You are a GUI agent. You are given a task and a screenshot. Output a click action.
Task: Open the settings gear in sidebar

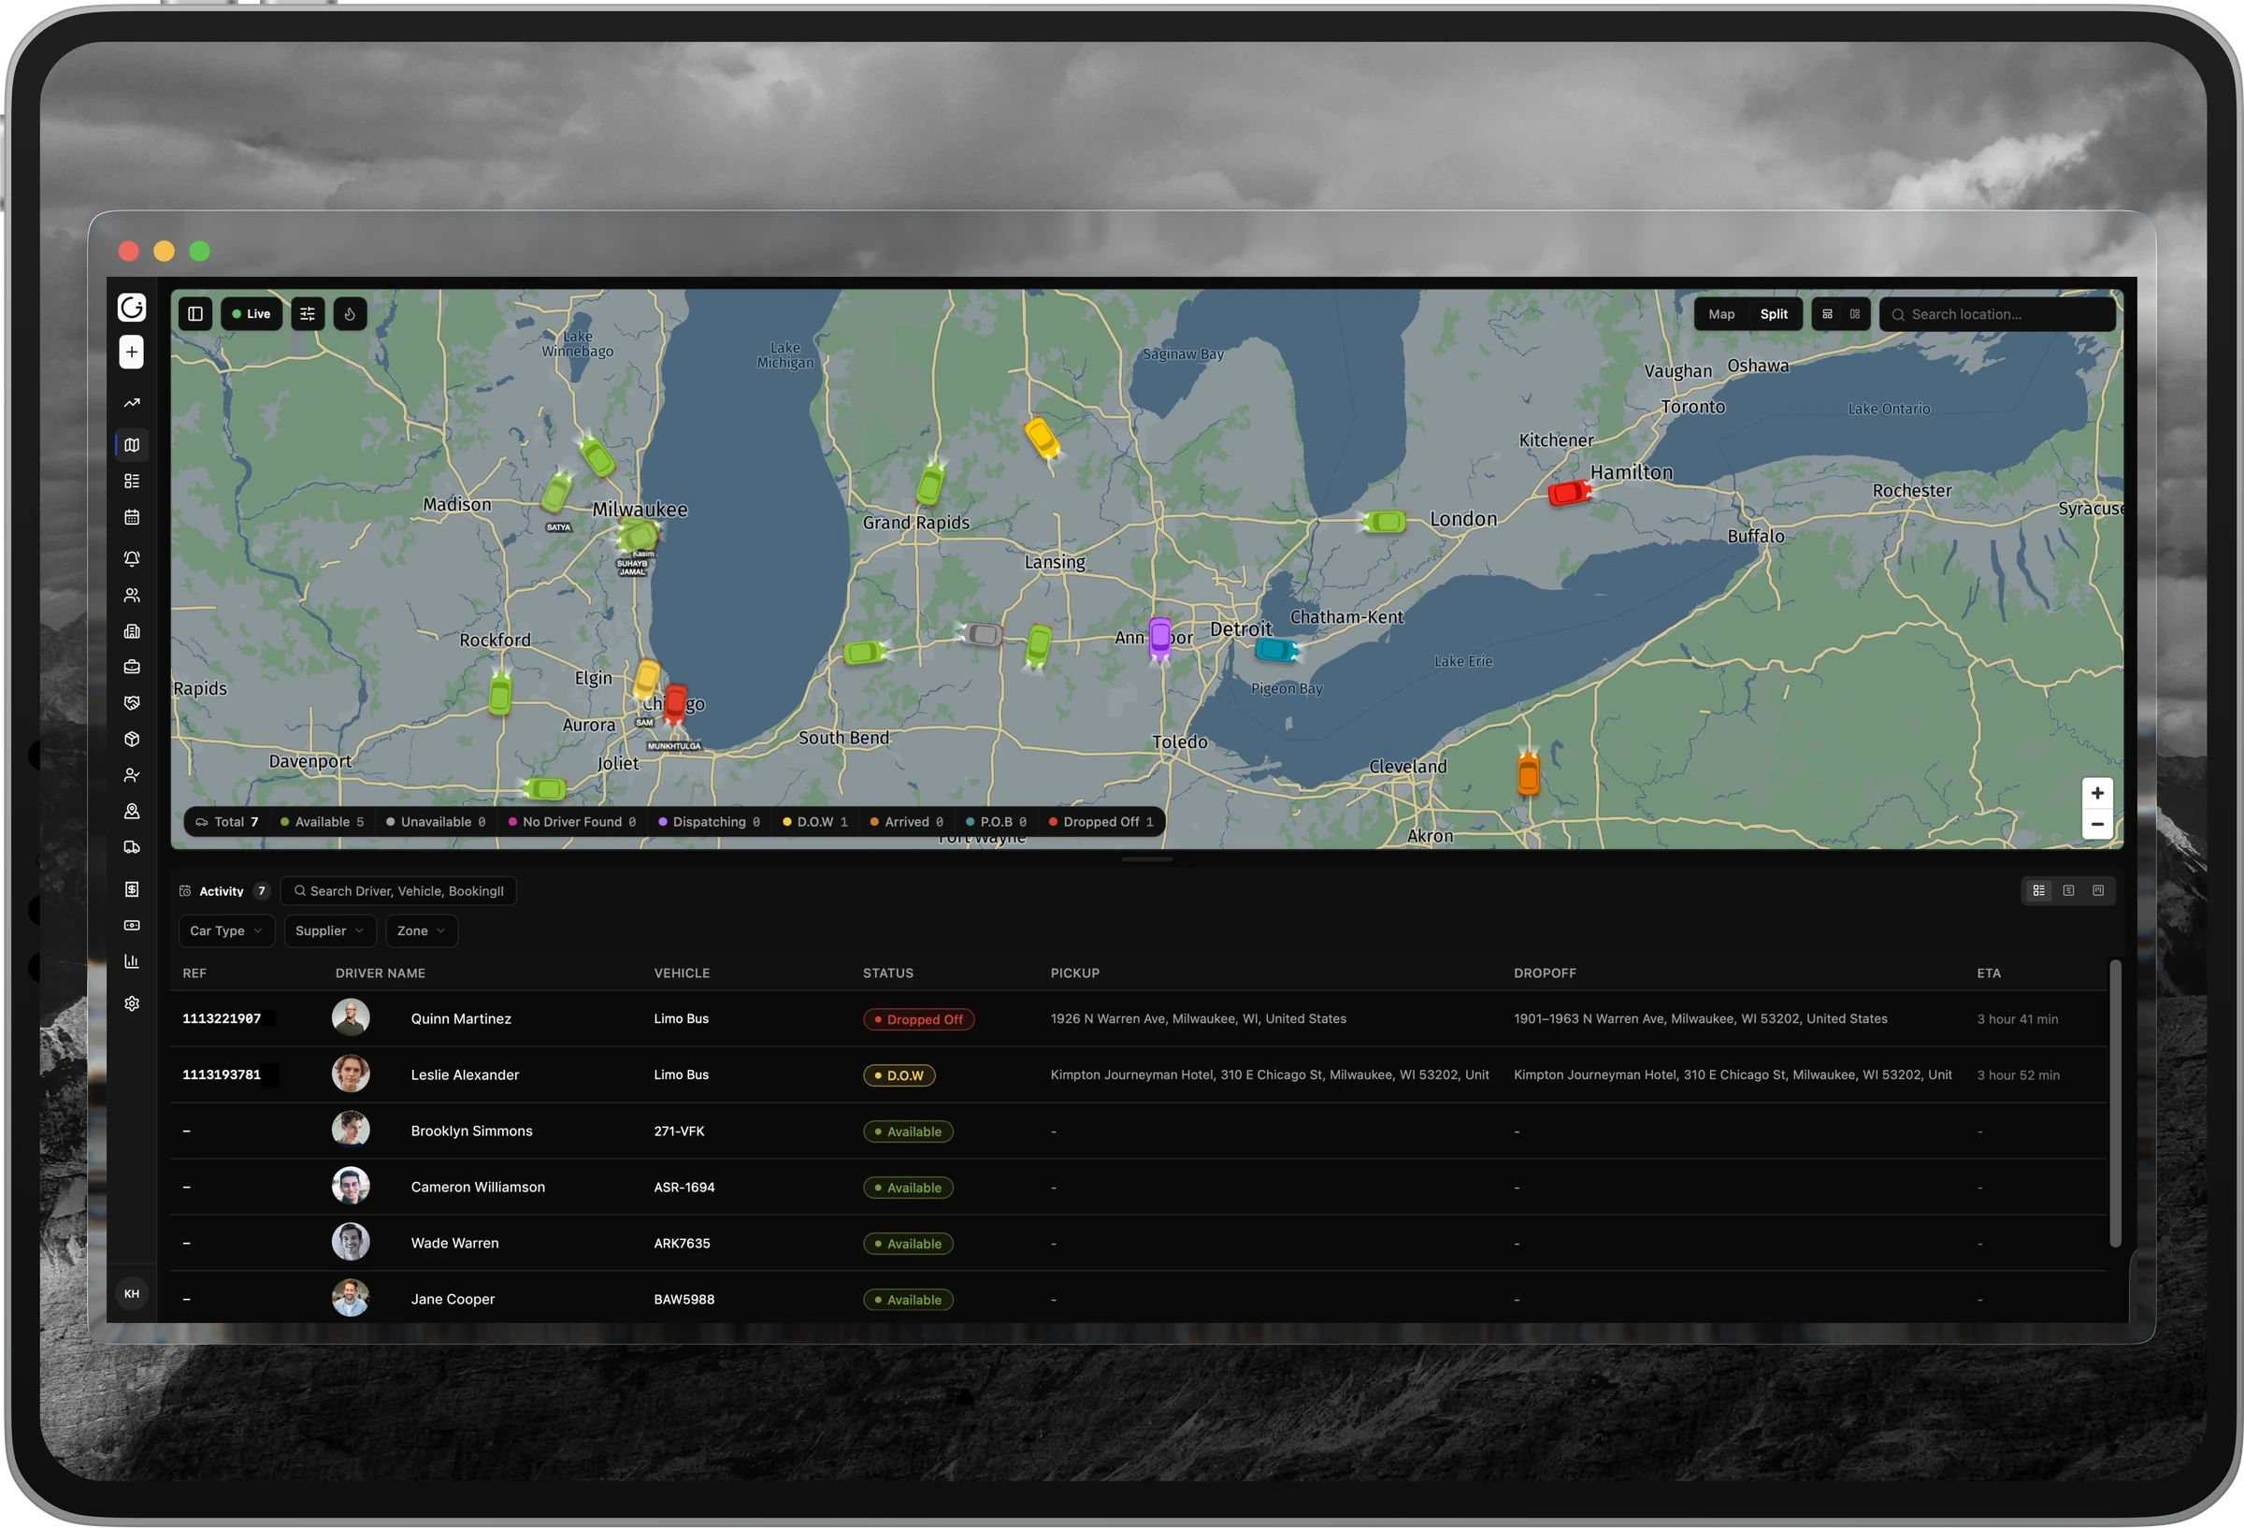point(131,1003)
